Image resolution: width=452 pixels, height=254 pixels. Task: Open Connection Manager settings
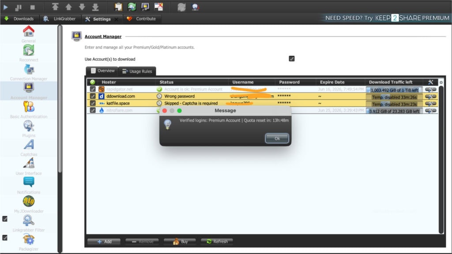pos(29,72)
